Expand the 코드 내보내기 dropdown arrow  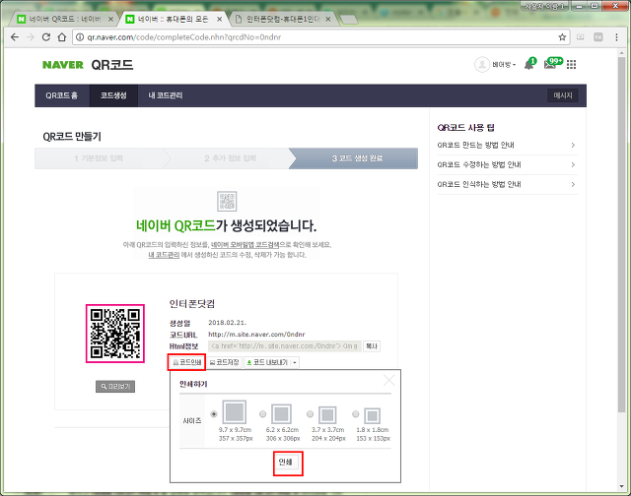(295, 363)
